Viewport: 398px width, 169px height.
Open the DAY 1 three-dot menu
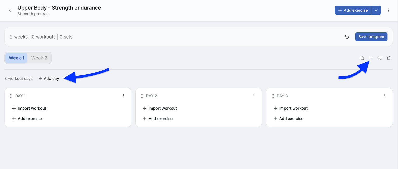[x=123, y=96]
